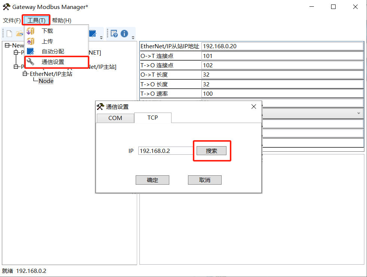Choose 下载 from the Tools menu

point(56,31)
